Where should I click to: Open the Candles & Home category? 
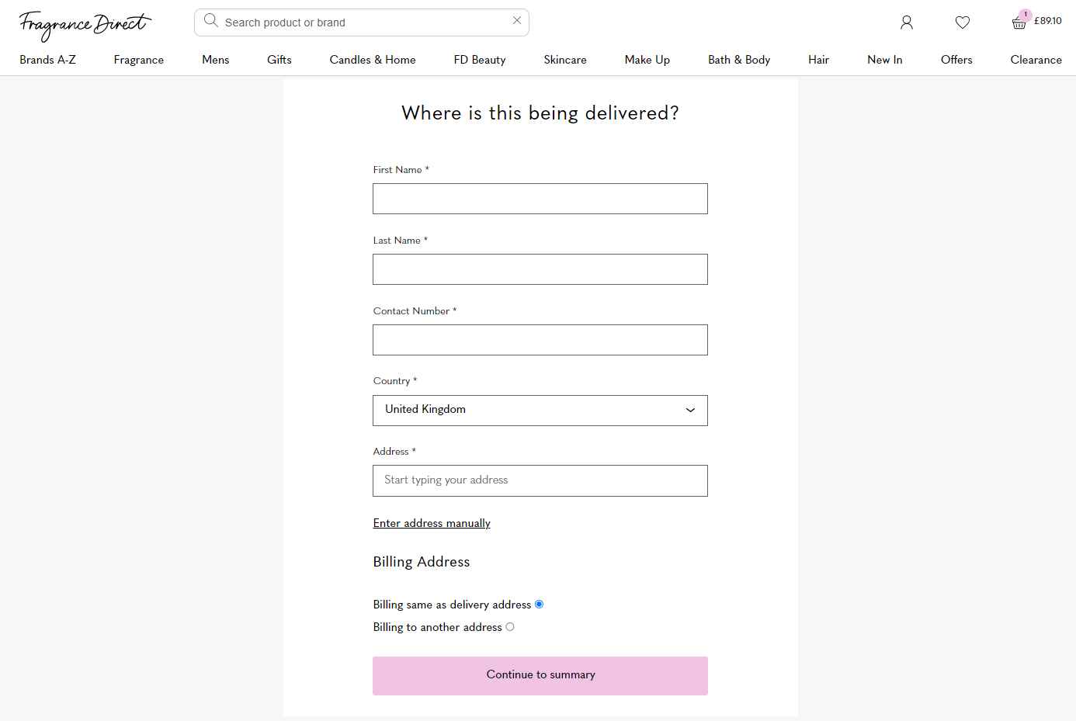373,59
